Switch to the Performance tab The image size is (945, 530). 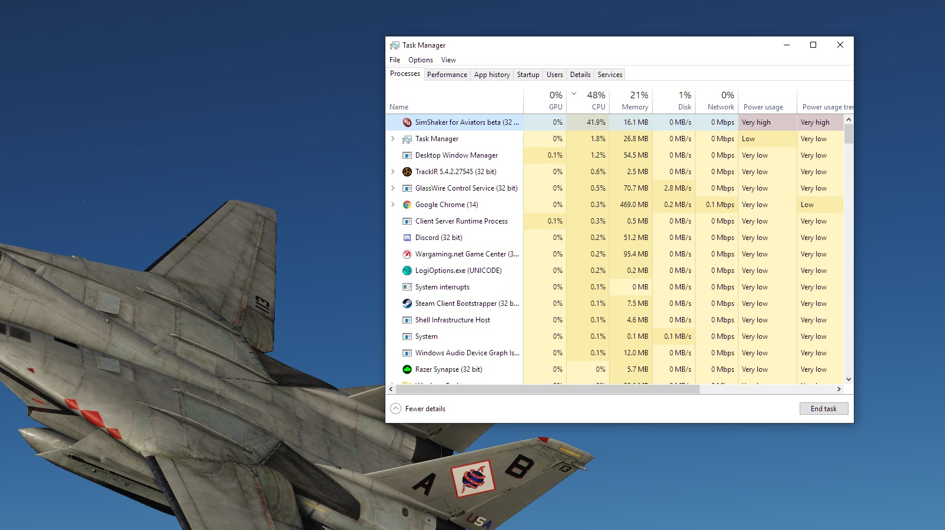point(447,75)
